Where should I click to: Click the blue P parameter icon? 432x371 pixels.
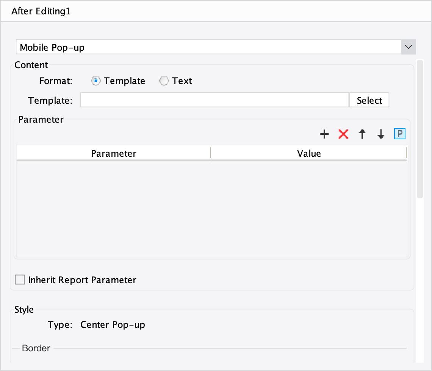tap(399, 134)
